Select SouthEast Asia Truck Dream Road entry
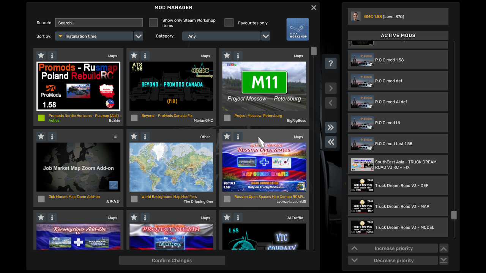This screenshot has height=273, width=486. pos(398,165)
